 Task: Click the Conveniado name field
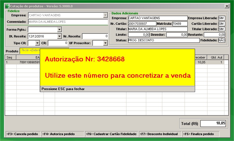point(68,22)
